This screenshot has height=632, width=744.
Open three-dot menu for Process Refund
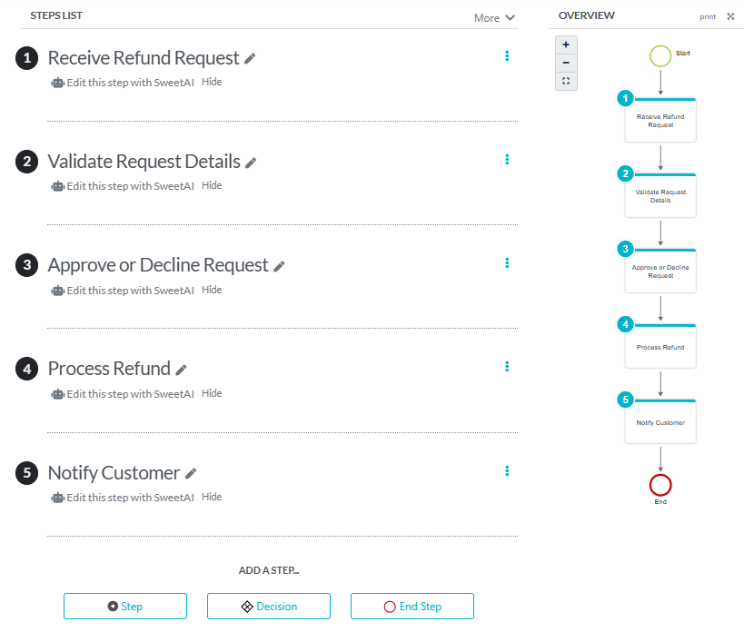pos(507,367)
